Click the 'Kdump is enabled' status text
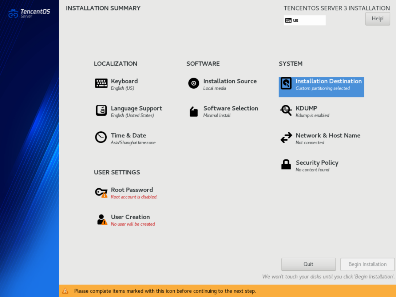This screenshot has height=297, width=396. (312, 115)
